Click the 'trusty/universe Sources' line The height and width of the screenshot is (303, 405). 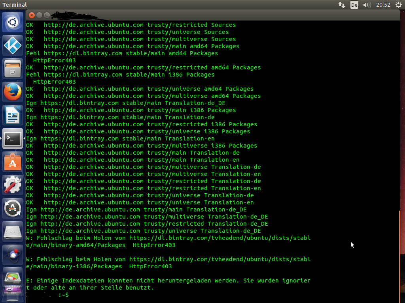coord(127,32)
